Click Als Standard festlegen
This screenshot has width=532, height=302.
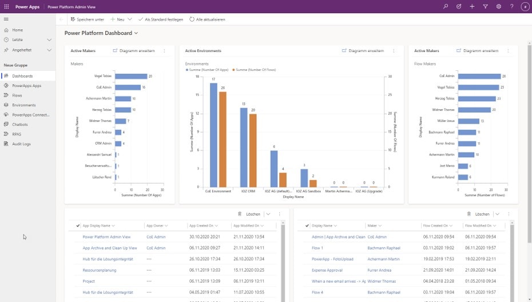tap(161, 19)
